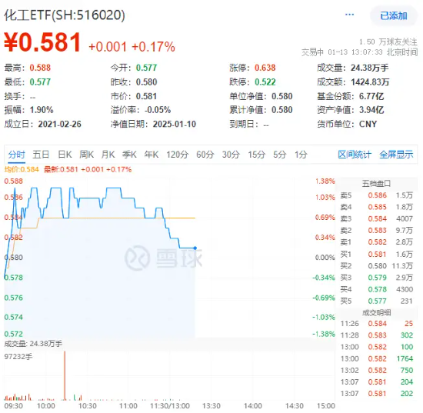This screenshot has width=423, height=413.
Task: Click the 买5 order row with 231
Action: [376, 301]
